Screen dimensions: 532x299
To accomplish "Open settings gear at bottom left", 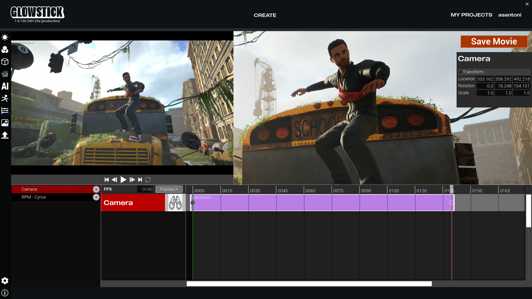I will tap(5, 281).
